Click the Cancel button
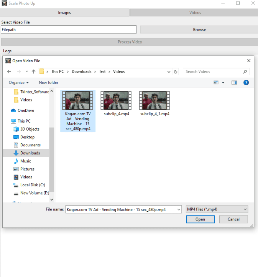This screenshot has width=258, height=277. (233, 219)
